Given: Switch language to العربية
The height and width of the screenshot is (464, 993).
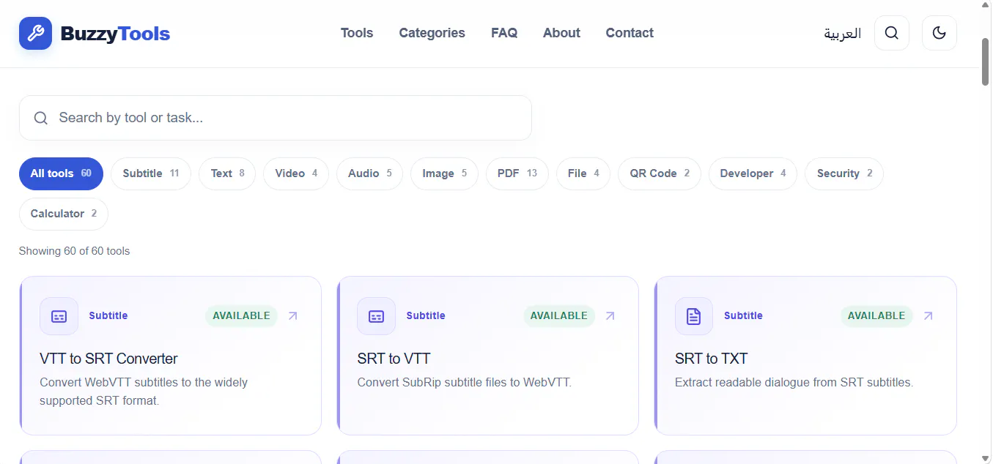Looking at the screenshot, I should pos(842,34).
